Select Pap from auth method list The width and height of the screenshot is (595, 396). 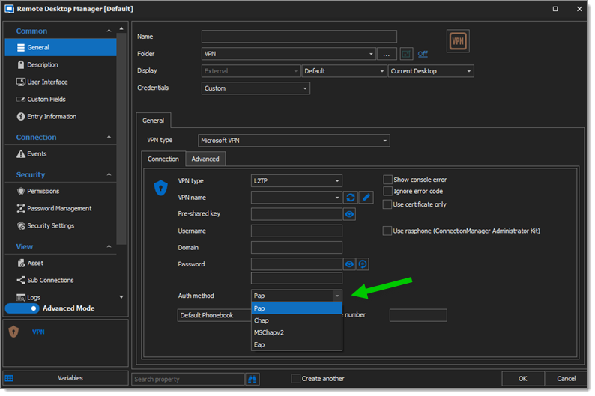point(297,308)
